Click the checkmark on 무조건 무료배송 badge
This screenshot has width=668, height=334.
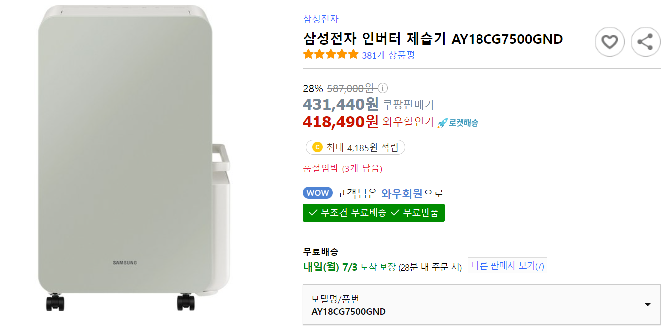pyautogui.click(x=312, y=213)
